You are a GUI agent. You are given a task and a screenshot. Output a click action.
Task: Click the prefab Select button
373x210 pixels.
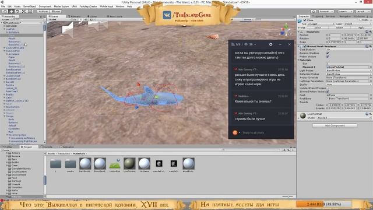pyautogui.click(x=318, y=27)
